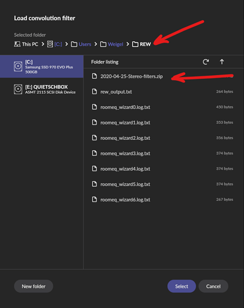
Task: Click the folder icon beside Weigel
Action: [x=103, y=44]
